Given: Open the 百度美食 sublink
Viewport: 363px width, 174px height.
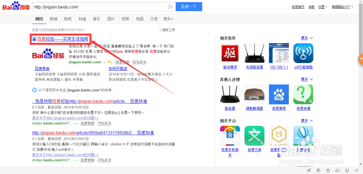Looking at the screenshot, I should [x=42, y=69].
